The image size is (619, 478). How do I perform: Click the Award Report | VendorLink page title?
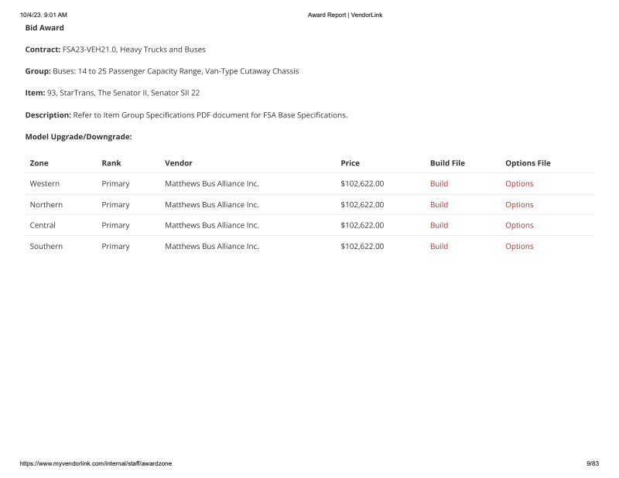[x=344, y=15]
